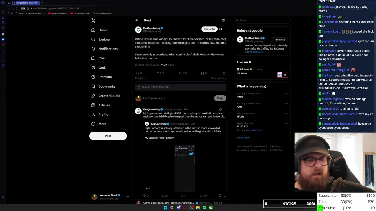Image resolution: width=376 pixels, height=211 pixels.
Task: Open View quotes
Action: pyautogui.click(x=219, y=78)
